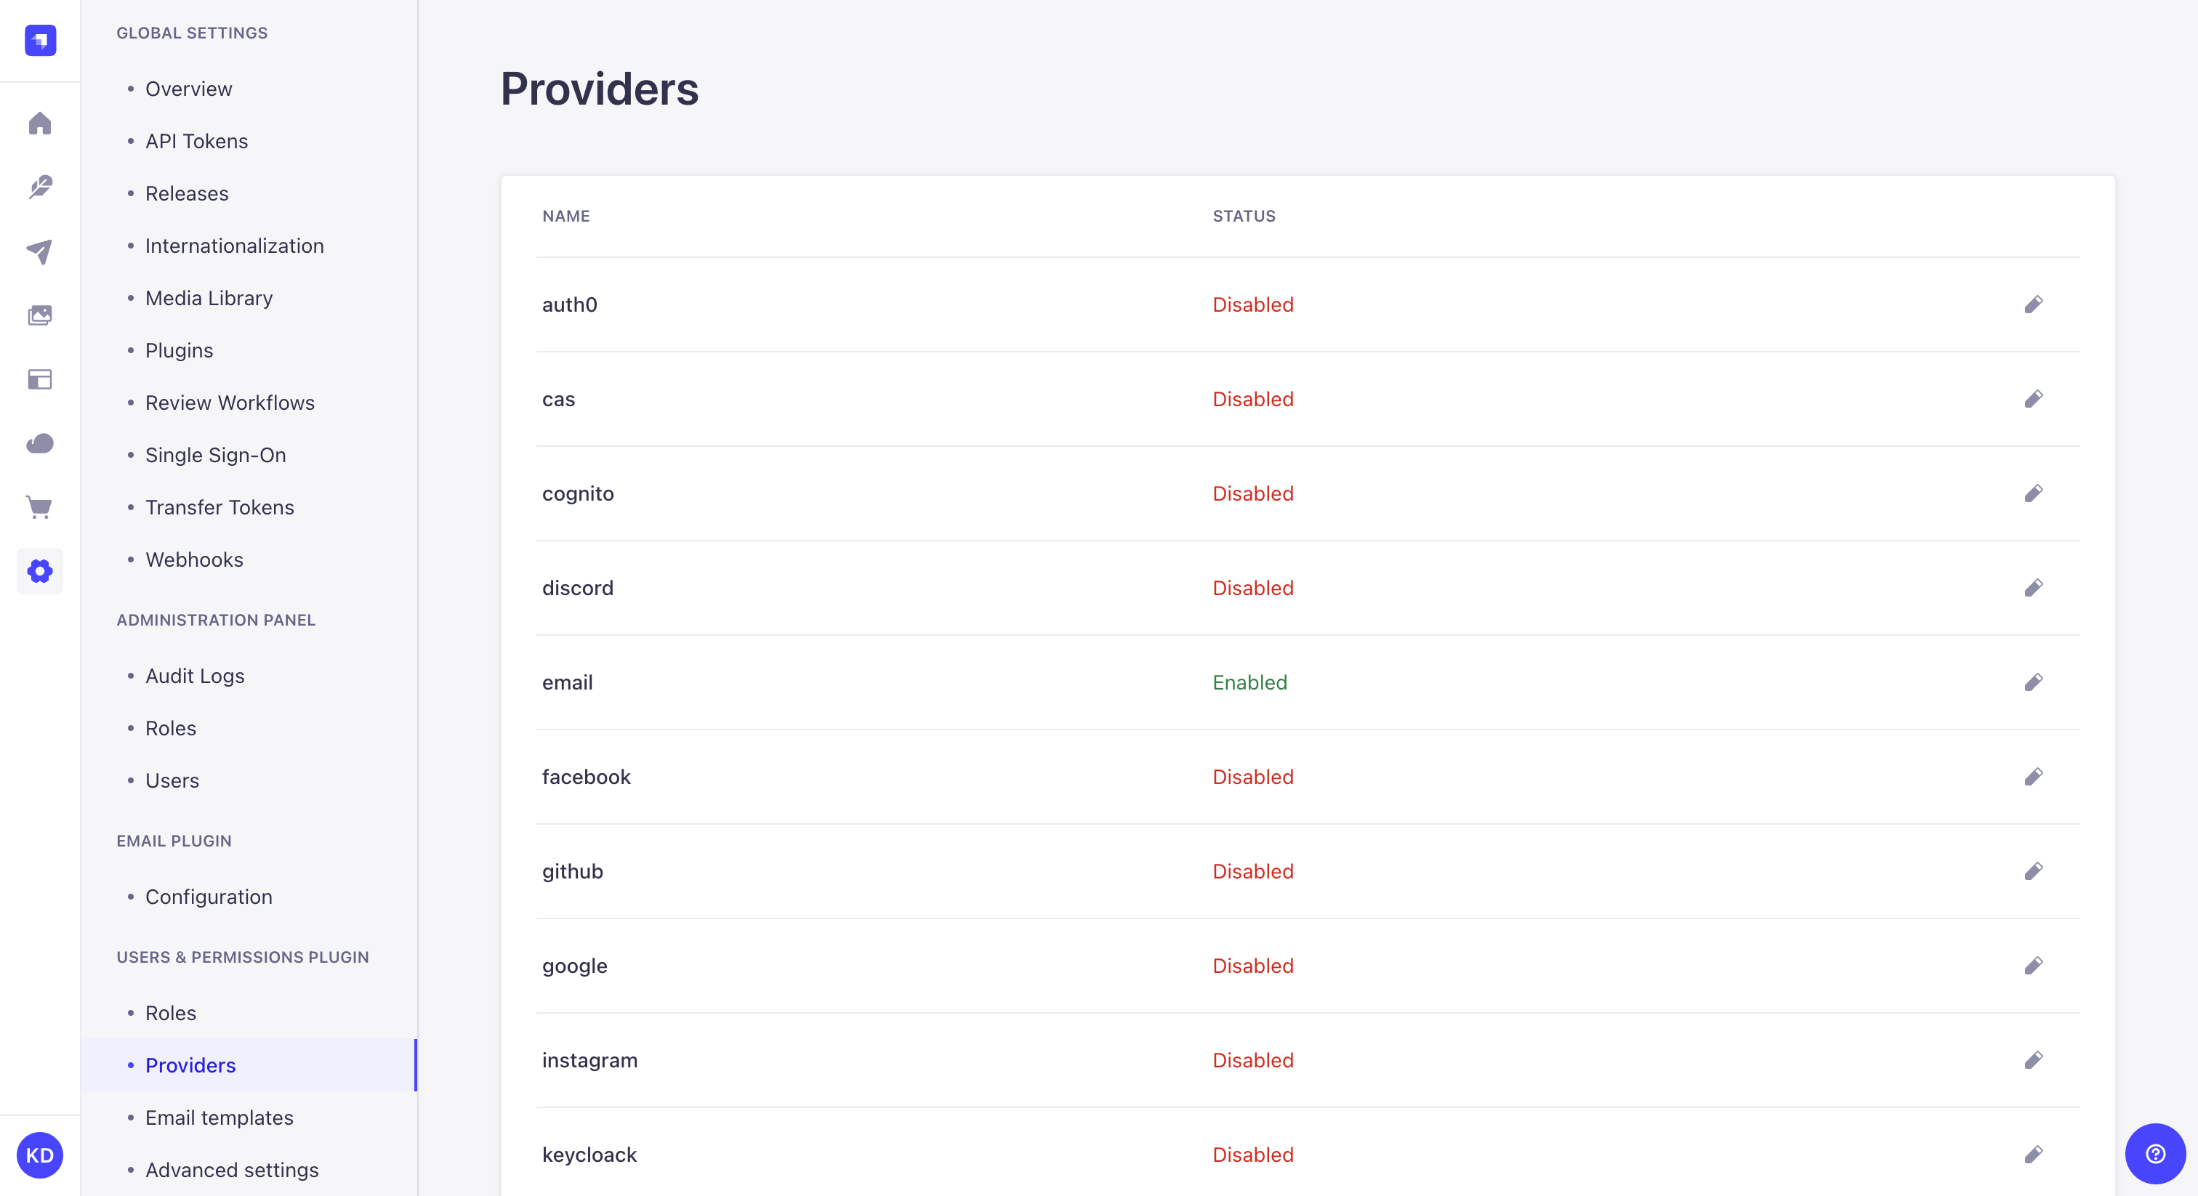Click the edit icon for keycloack provider
2198x1196 pixels.
[2033, 1153]
